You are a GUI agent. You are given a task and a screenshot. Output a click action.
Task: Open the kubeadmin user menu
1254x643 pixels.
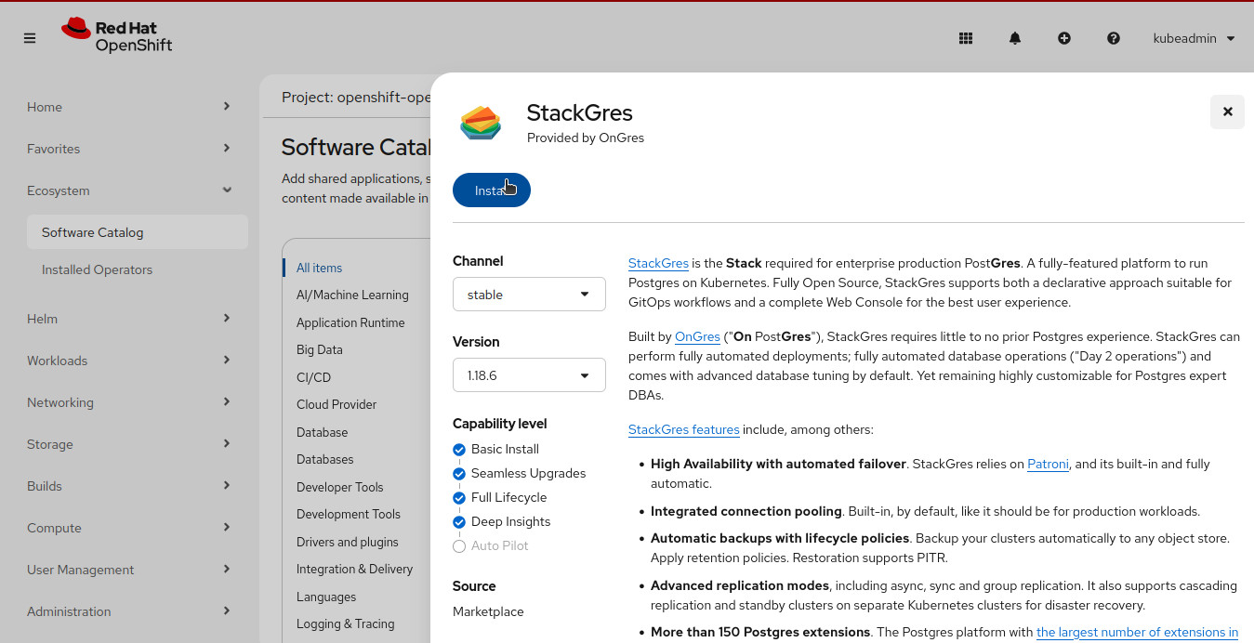pyautogui.click(x=1194, y=38)
